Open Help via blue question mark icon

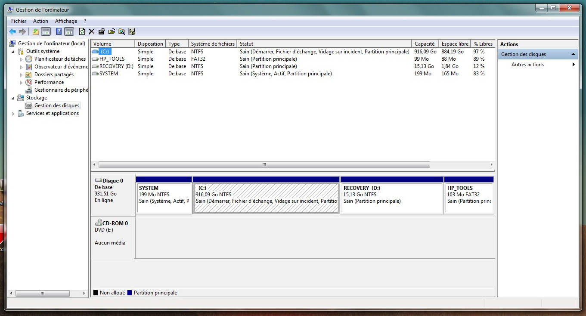coord(59,31)
